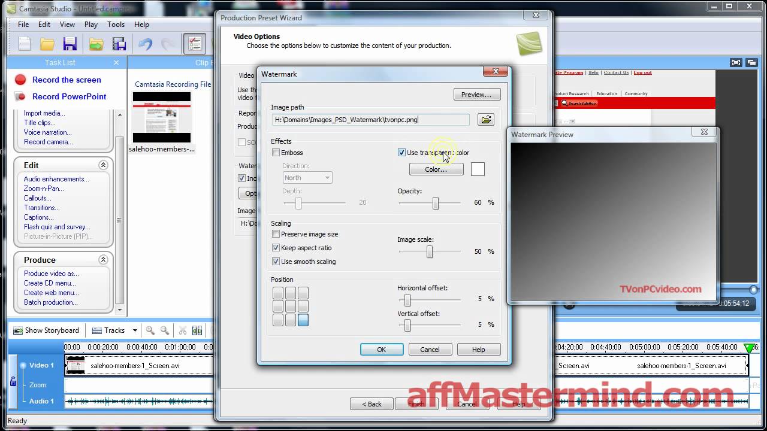This screenshot has width=767, height=431.
Task: Click the wizard < Back button
Action: pos(372,404)
